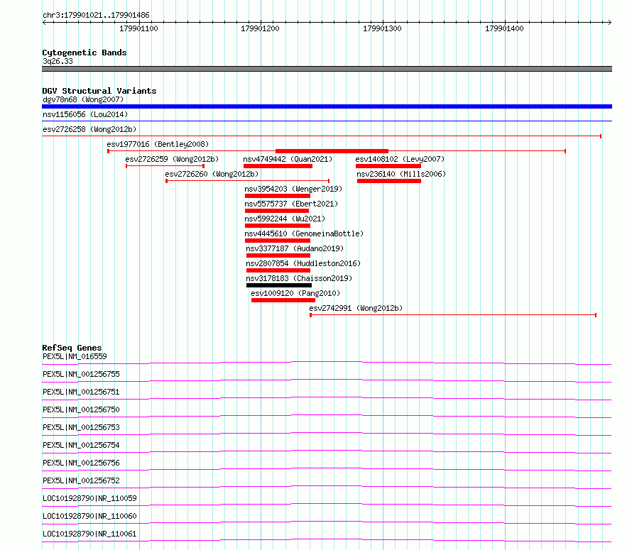Screen dimensions: 632x550
Task: Open the esv1009120 (Pang2010) label
Action: 295,293
